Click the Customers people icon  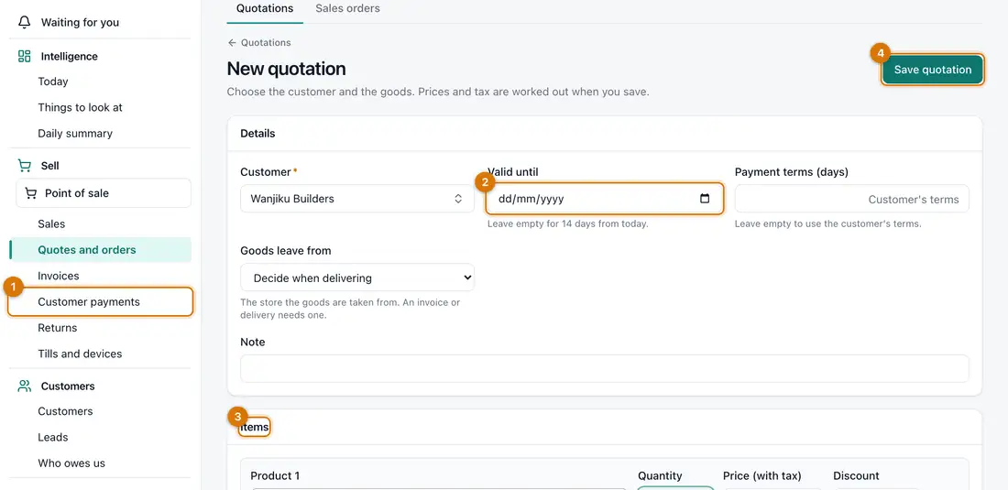click(x=25, y=386)
